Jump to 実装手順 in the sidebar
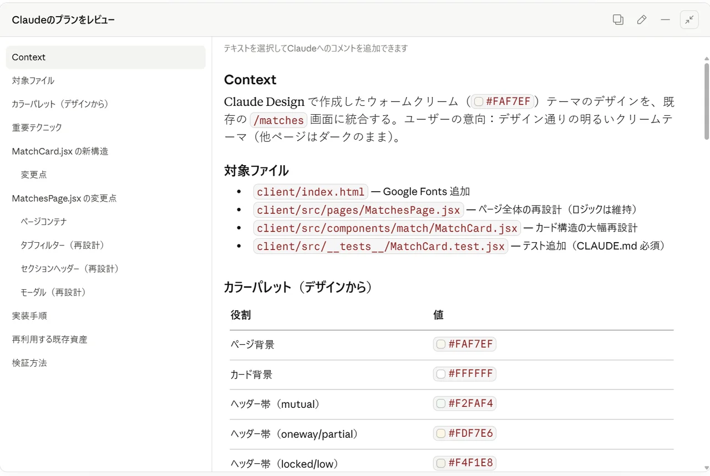This screenshot has height=476, width=710. [29, 316]
